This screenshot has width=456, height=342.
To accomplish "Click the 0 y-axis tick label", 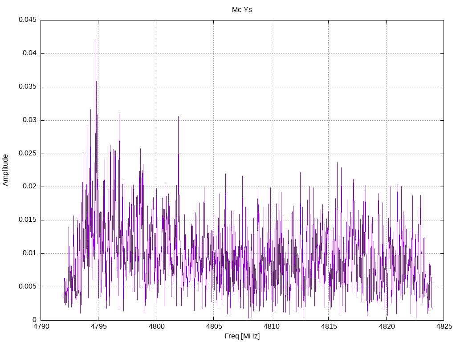I will coord(34,320).
